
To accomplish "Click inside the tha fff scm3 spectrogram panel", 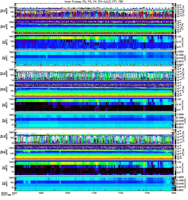I will pos(94,26).
